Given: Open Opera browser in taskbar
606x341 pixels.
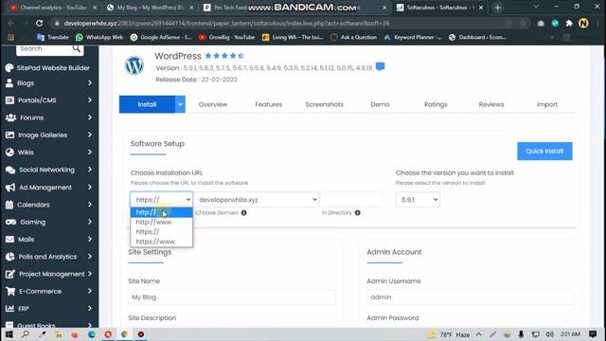Looking at the screenshot, I should pyautogui.click(x=108, y=334).
